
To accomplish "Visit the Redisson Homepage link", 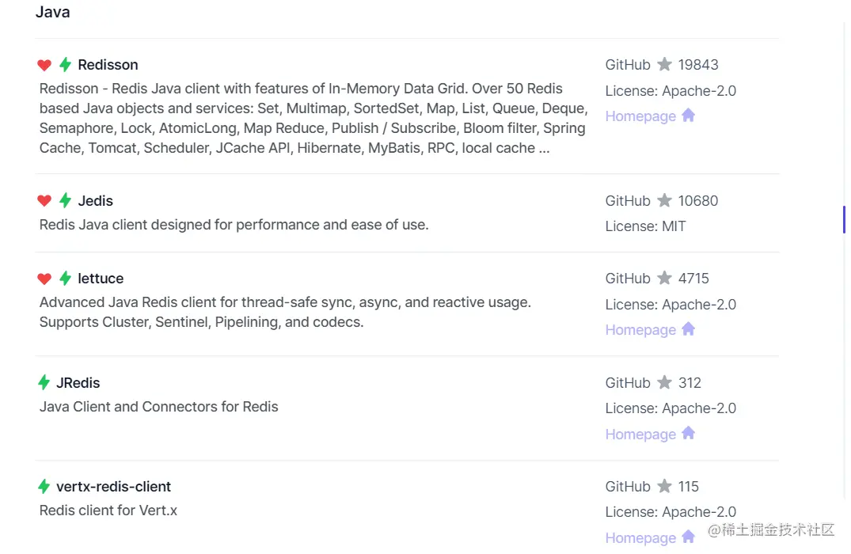I will coord(640,116).
